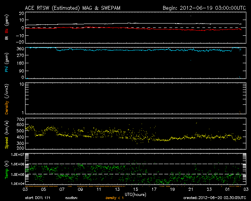The height and width of the screenshot is (201, 251).
Task: Click the UTC(hours) x-axis label
Action: point(135,194)
